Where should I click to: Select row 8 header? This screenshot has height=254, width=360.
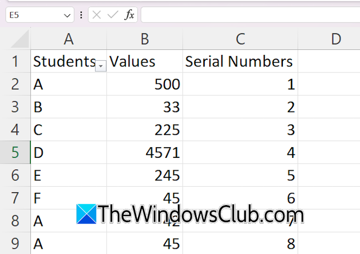15,221
